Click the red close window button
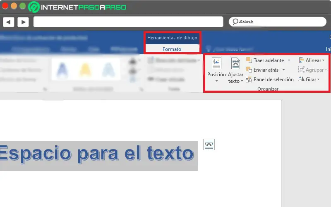This screenshot has height=207, width=331. 5,6
